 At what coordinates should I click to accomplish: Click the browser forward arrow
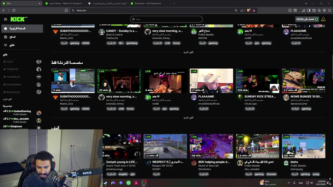coord(9,10)
